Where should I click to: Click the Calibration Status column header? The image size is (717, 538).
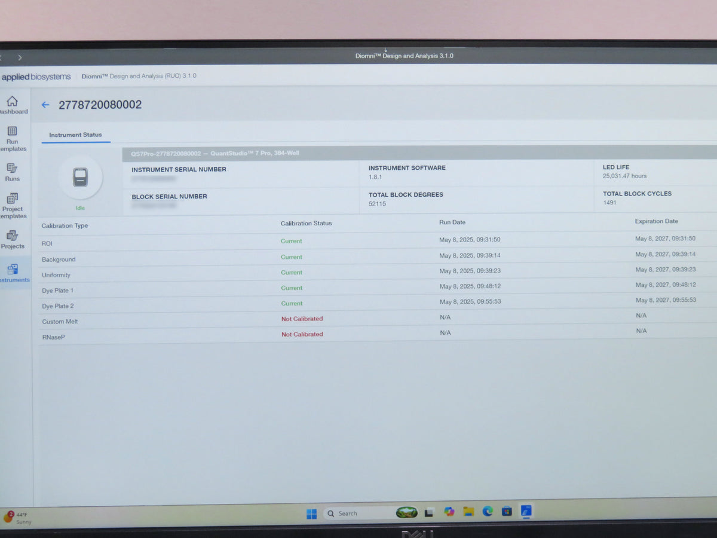click(x=306, y=224)
